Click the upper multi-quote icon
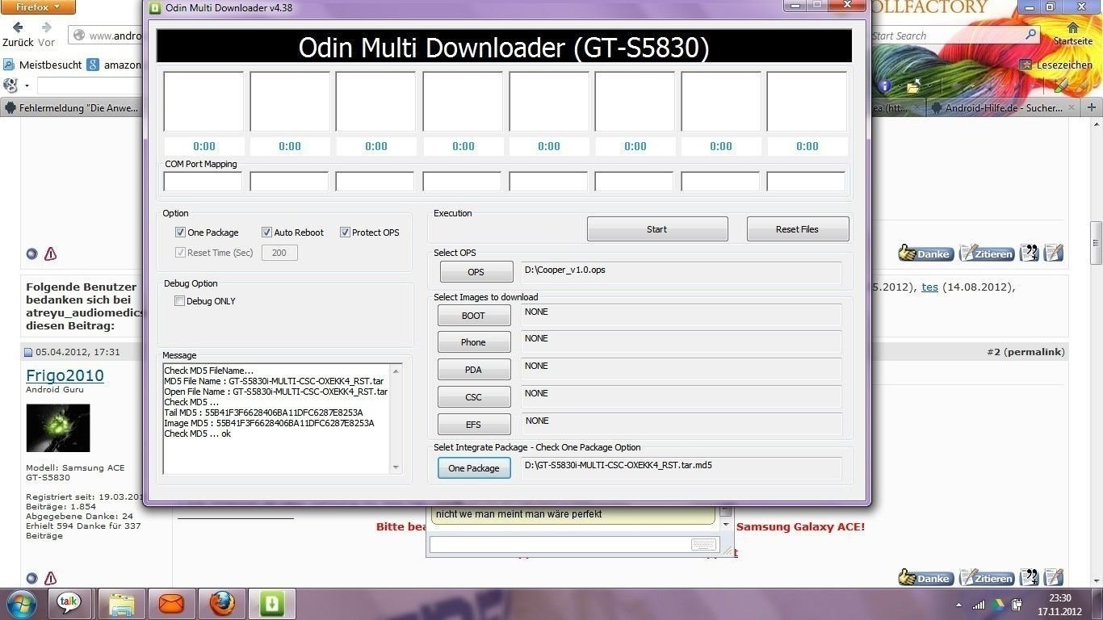 (1030, 253)
